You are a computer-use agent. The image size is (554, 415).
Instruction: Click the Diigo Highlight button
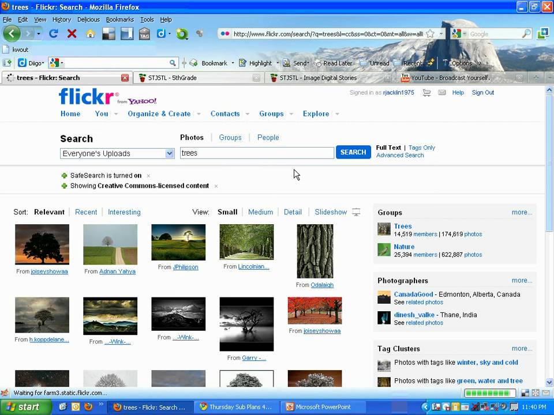click(256, 63)
